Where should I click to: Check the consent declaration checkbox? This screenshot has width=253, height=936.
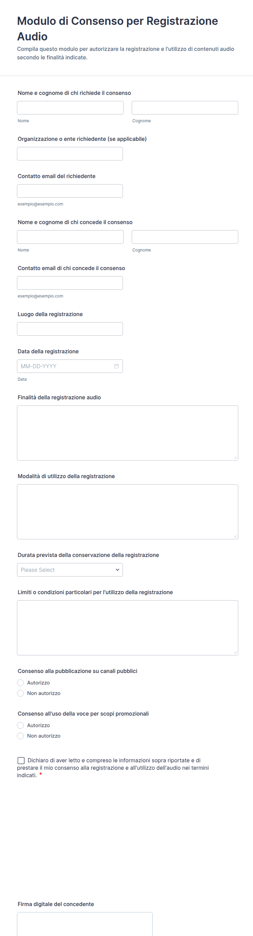[21, 761]
